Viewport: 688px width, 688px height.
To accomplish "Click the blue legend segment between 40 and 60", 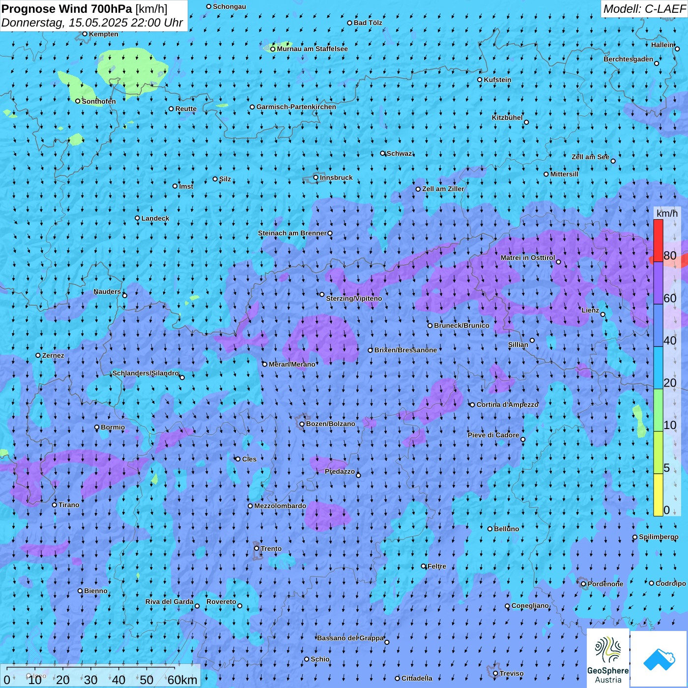I will (x=658, y=325).
